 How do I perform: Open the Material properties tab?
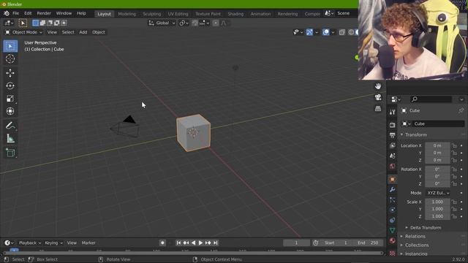pyautogui.click(x=392, y=240)
